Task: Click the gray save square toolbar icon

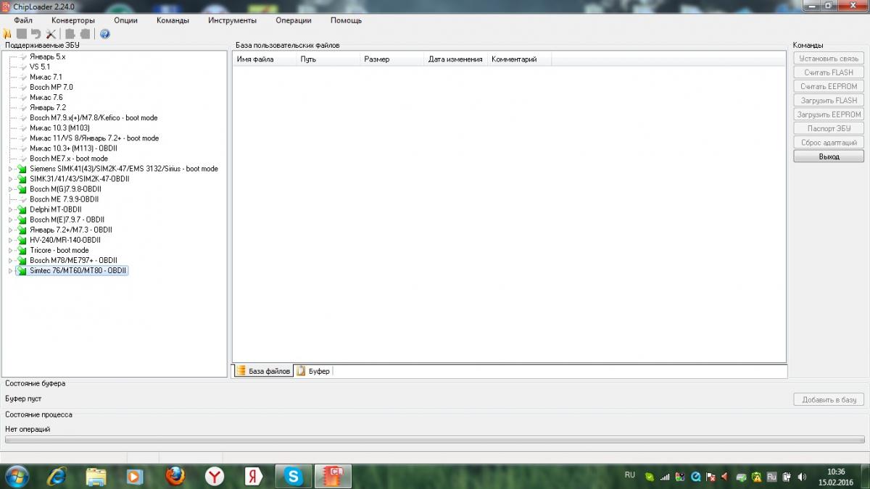Action: (x=22, y=34)
